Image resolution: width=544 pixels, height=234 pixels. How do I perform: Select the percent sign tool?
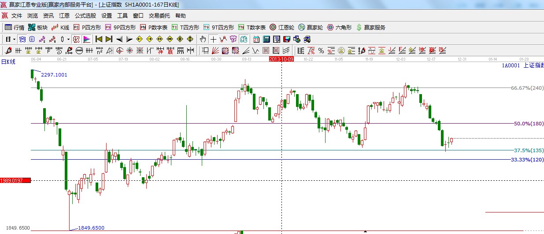[321, 51]
